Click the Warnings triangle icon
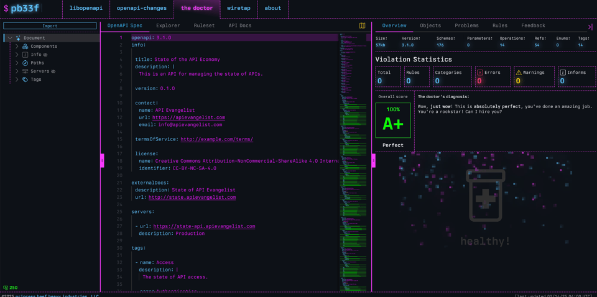 click(x=519, y=73)
